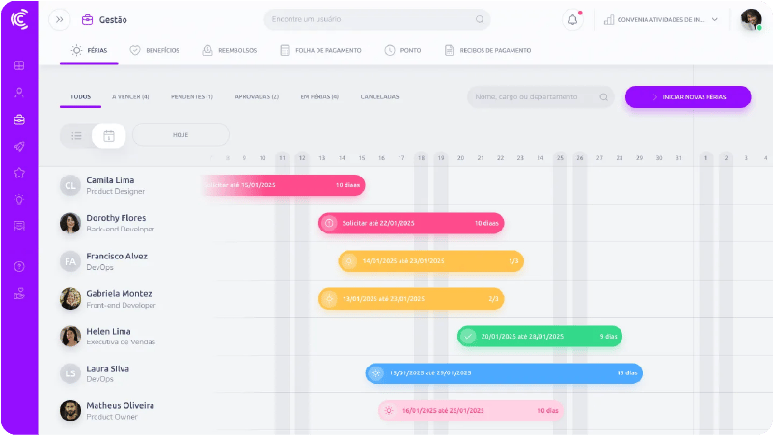Viewport: 773px width, 435px height.
Task: Click the star icon in sidebar
Action: pos(18,173)
